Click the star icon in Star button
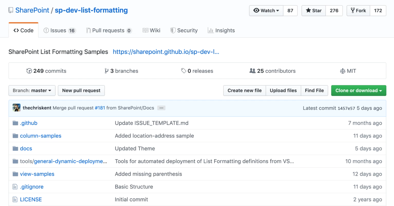 pyautogui.click(x=308, y=10)
